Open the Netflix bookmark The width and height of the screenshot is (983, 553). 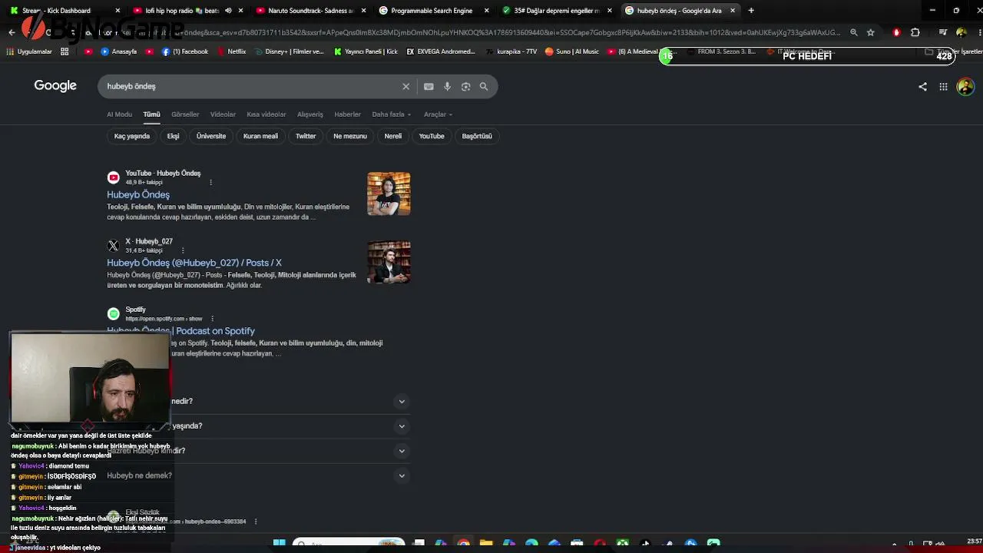coord(231,51)
